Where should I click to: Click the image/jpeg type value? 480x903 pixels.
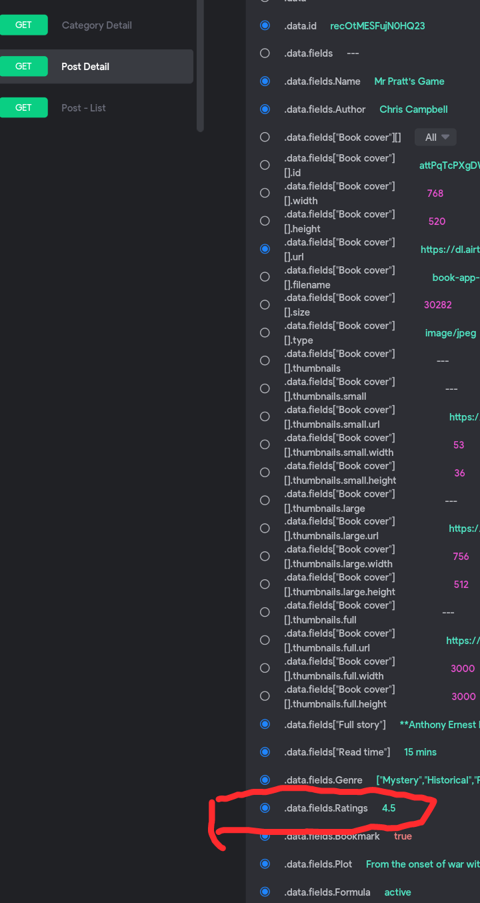click(x=451, y=333)
